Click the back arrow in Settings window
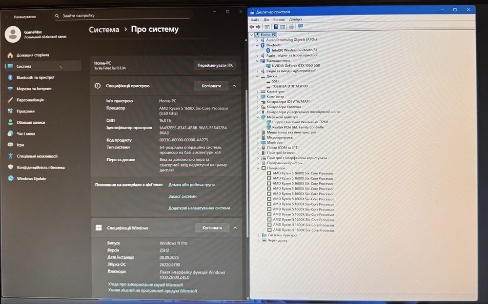Screen dimensions: 488x304 click(7, 17)
